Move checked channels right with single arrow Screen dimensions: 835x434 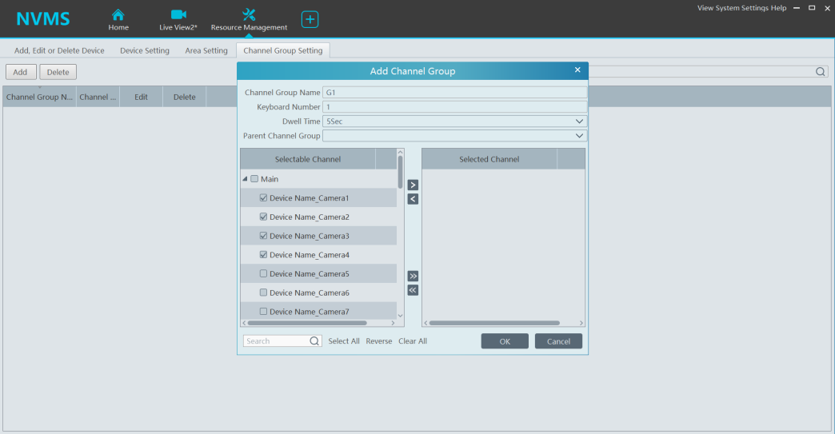pyautogui.click(x=413, y=185)
